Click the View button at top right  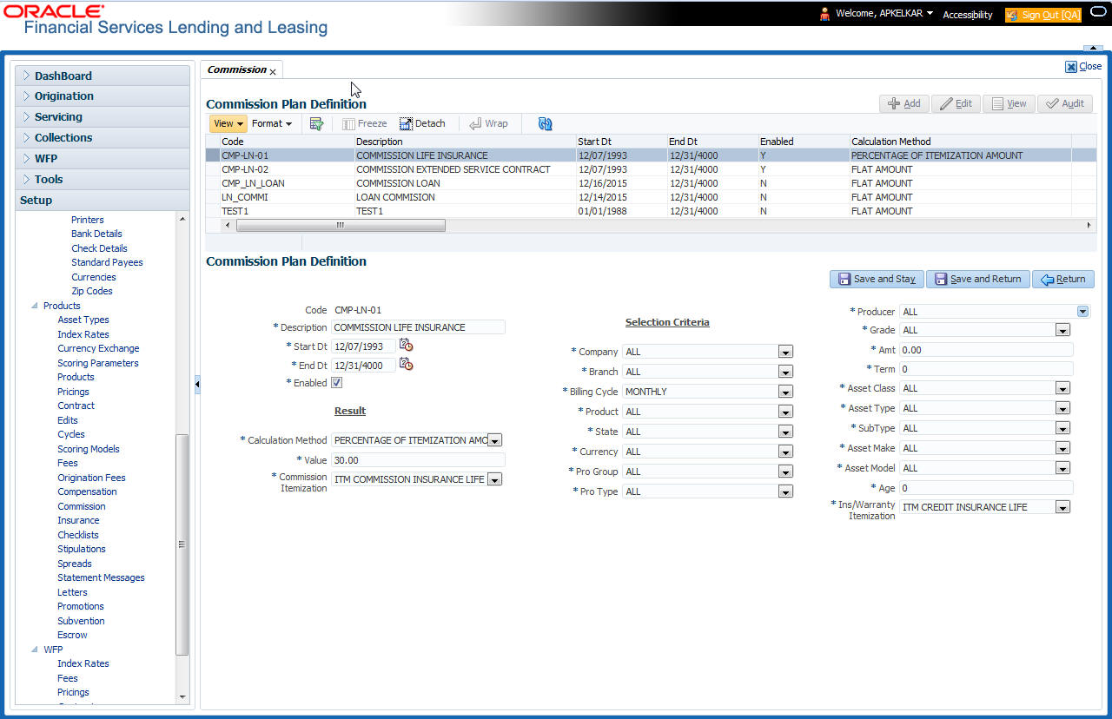(1009, 103)
